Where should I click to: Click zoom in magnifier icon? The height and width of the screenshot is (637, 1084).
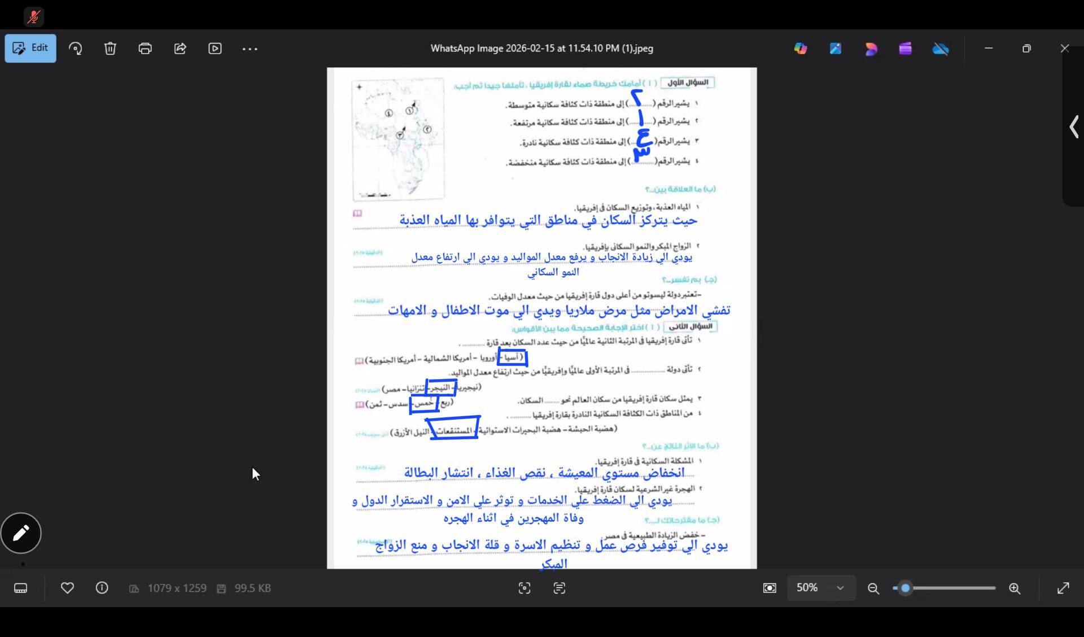pyautogui.click(x=1015, y=588)
